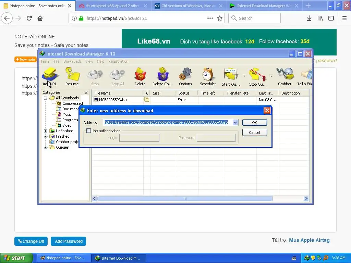351x263 pixels.
Task: Click the Add Password button
Action: [x=69, y=241]
